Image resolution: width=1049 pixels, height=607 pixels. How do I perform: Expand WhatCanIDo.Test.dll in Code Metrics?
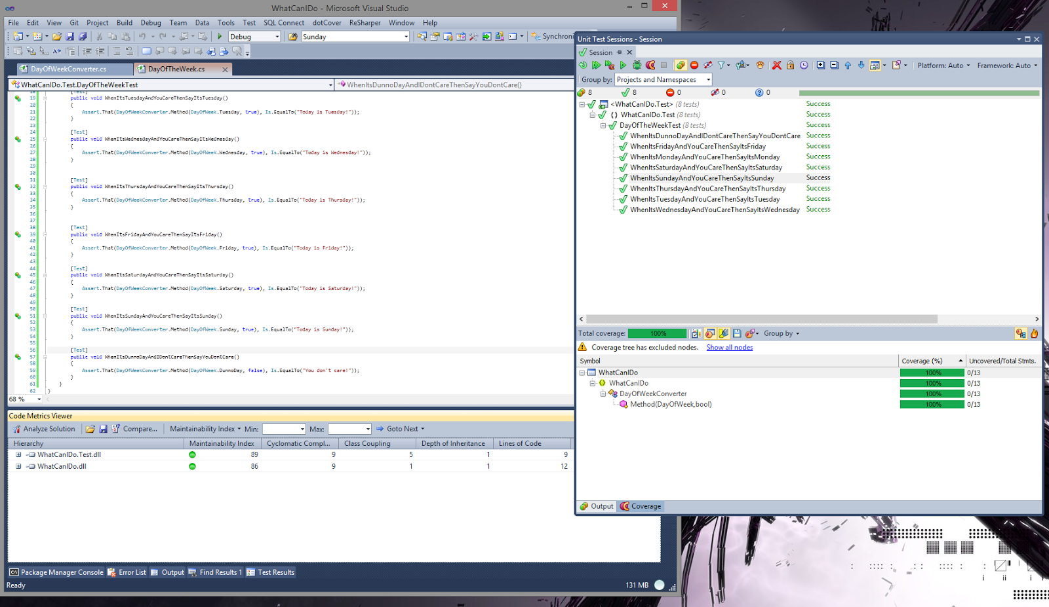(18, 454)
